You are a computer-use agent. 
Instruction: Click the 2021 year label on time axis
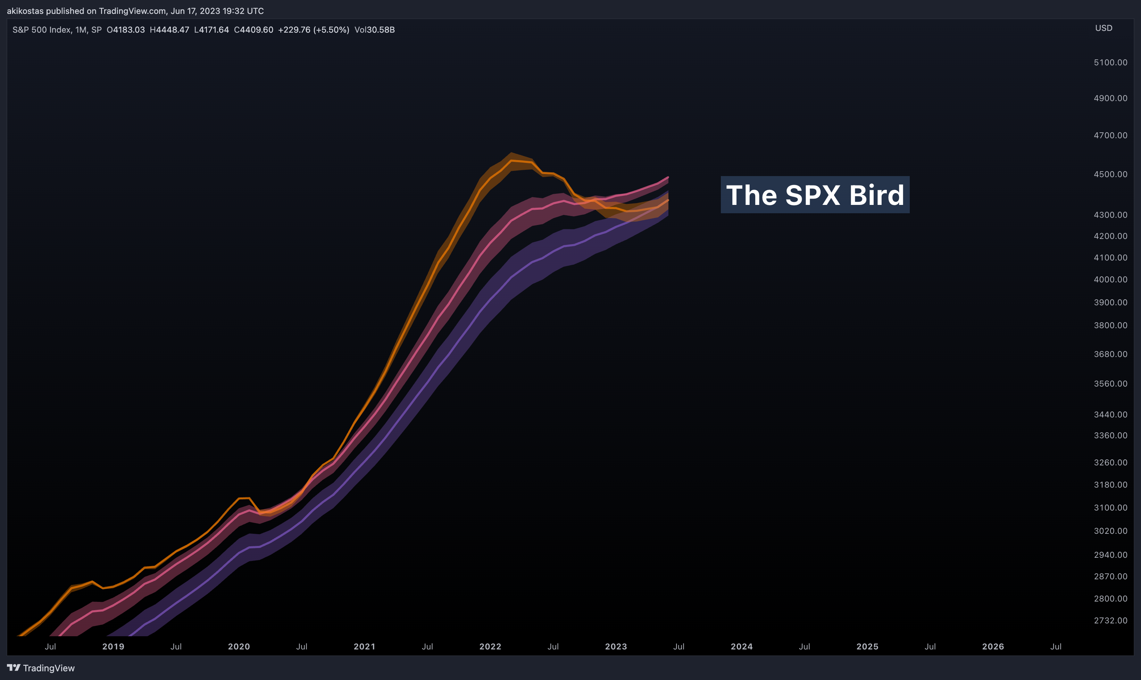[365, 647]
